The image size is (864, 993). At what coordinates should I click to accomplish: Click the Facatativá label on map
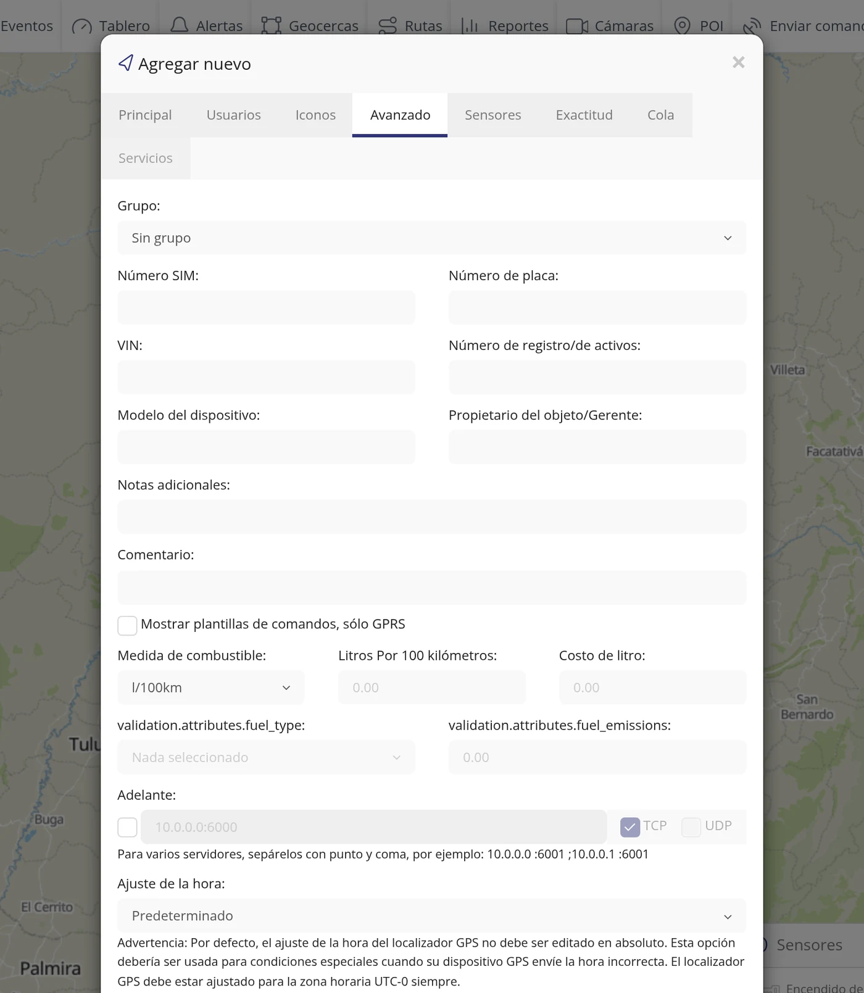point(834,451)
